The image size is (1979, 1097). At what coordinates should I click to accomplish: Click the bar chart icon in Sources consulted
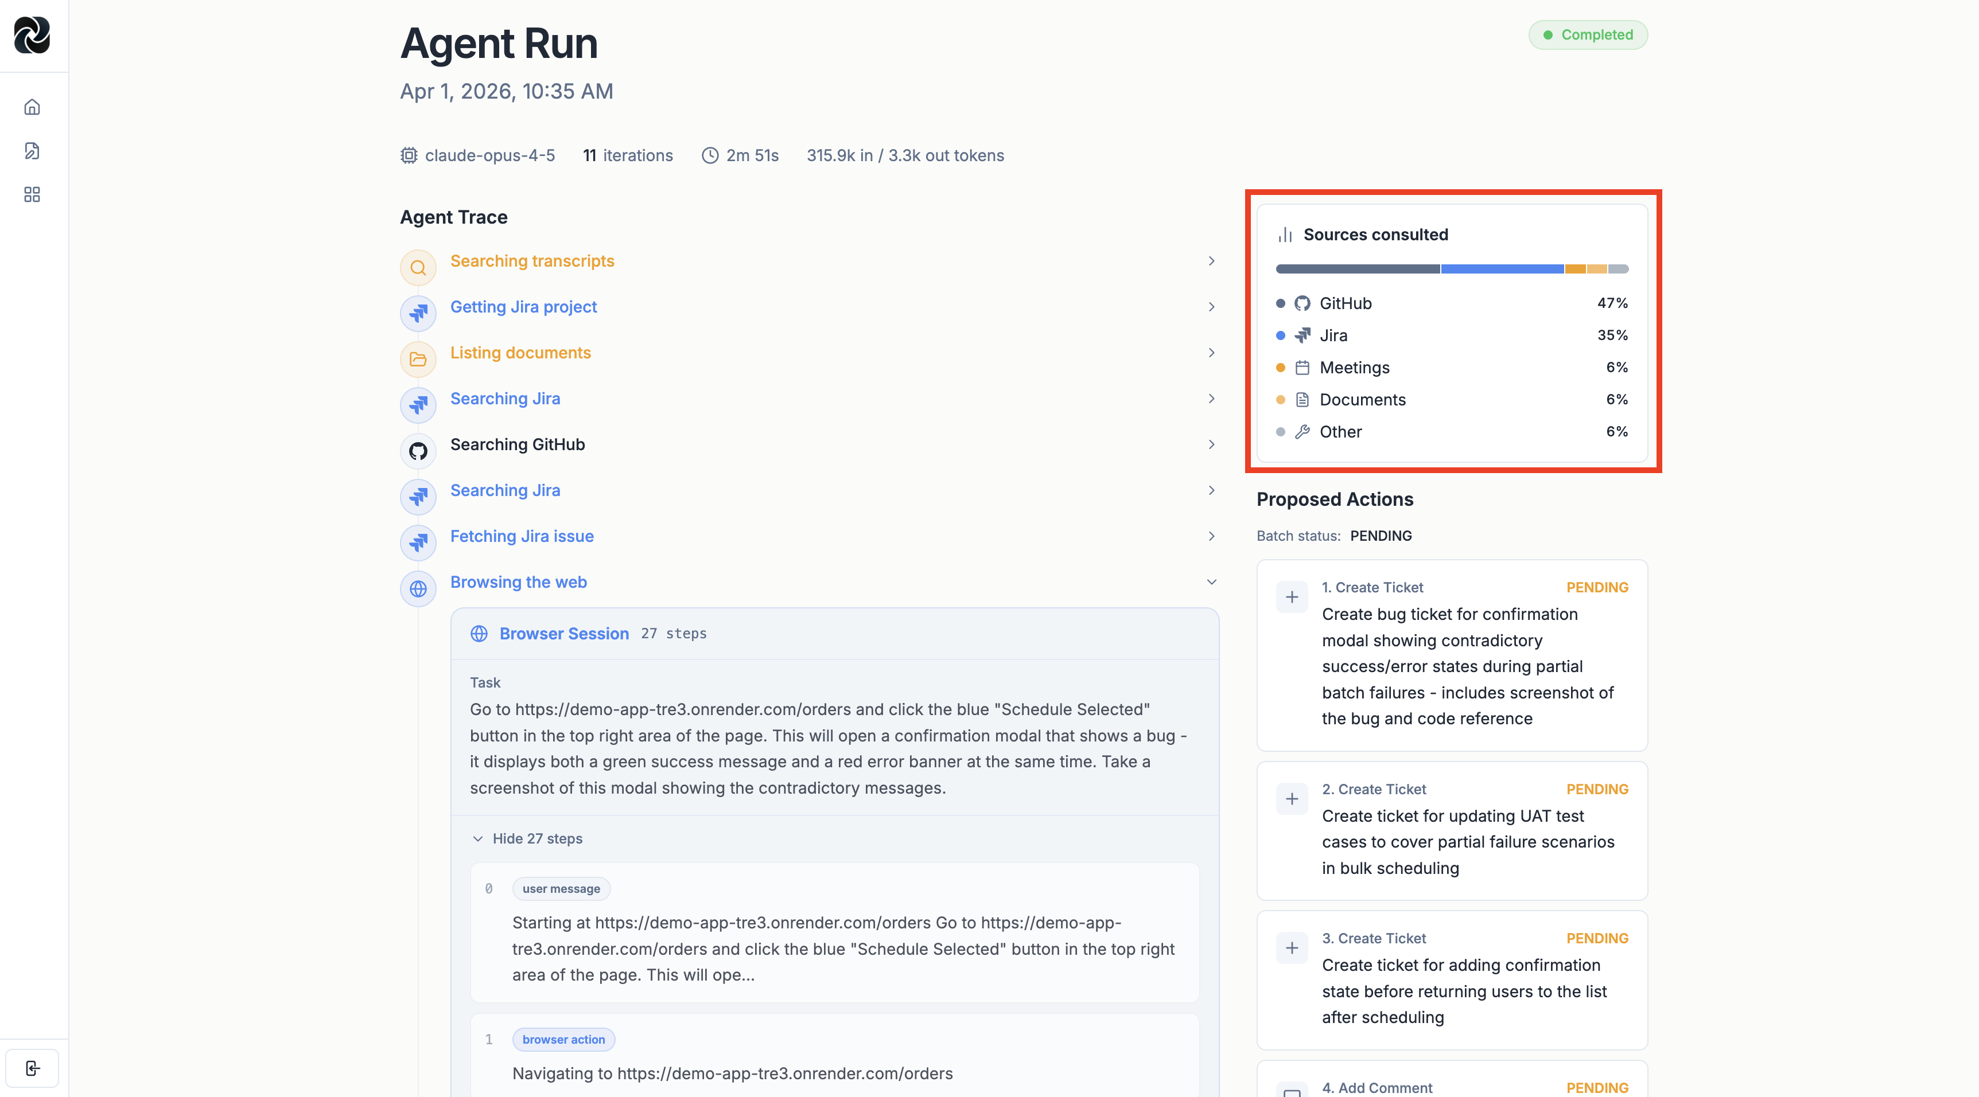pyautogui.click(x=1285, y=234)
